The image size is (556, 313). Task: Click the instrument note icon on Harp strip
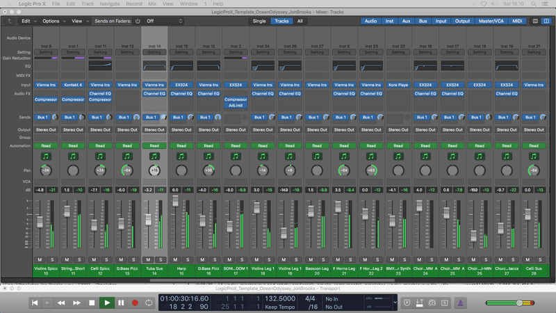pos(181,156)
